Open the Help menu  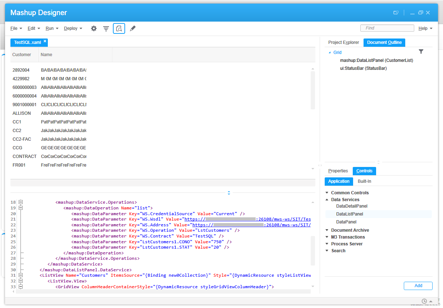[x=425, y=28]
